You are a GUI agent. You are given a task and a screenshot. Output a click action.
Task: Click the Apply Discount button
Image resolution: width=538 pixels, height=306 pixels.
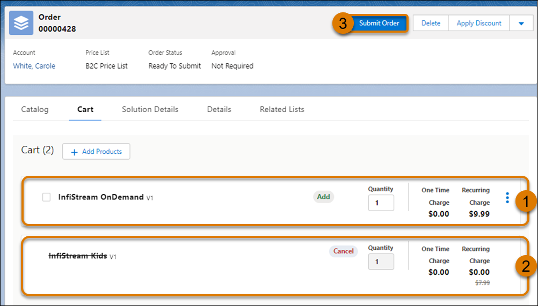click(x=478, y=23)
